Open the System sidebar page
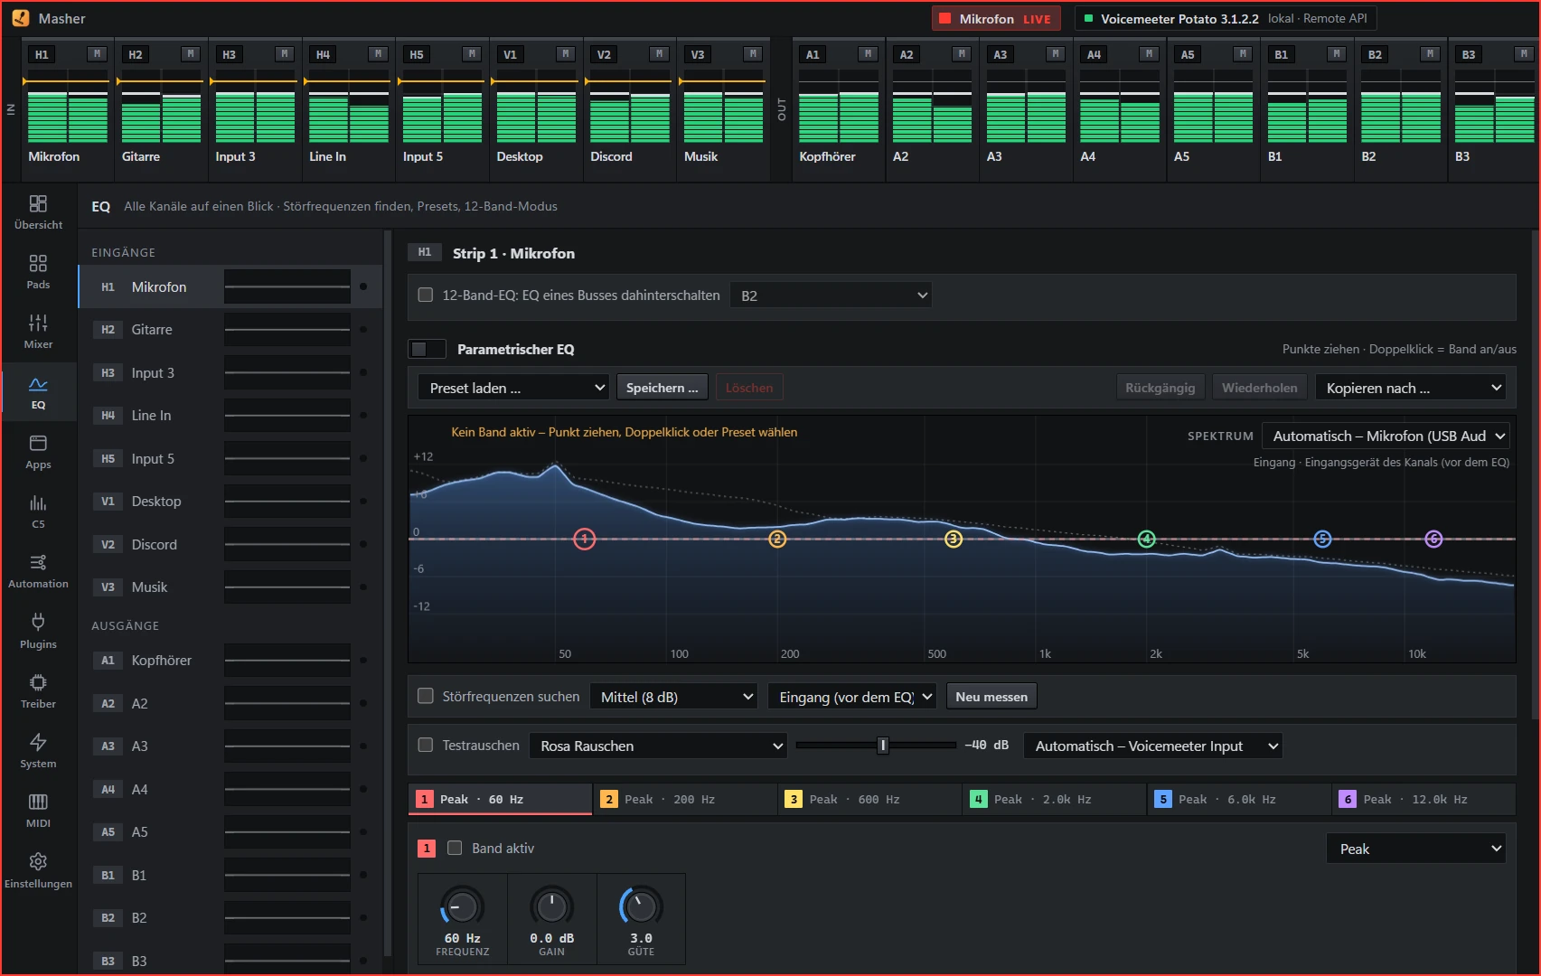The height and width of the screenshot is (976, 1541). coord(38,751)
